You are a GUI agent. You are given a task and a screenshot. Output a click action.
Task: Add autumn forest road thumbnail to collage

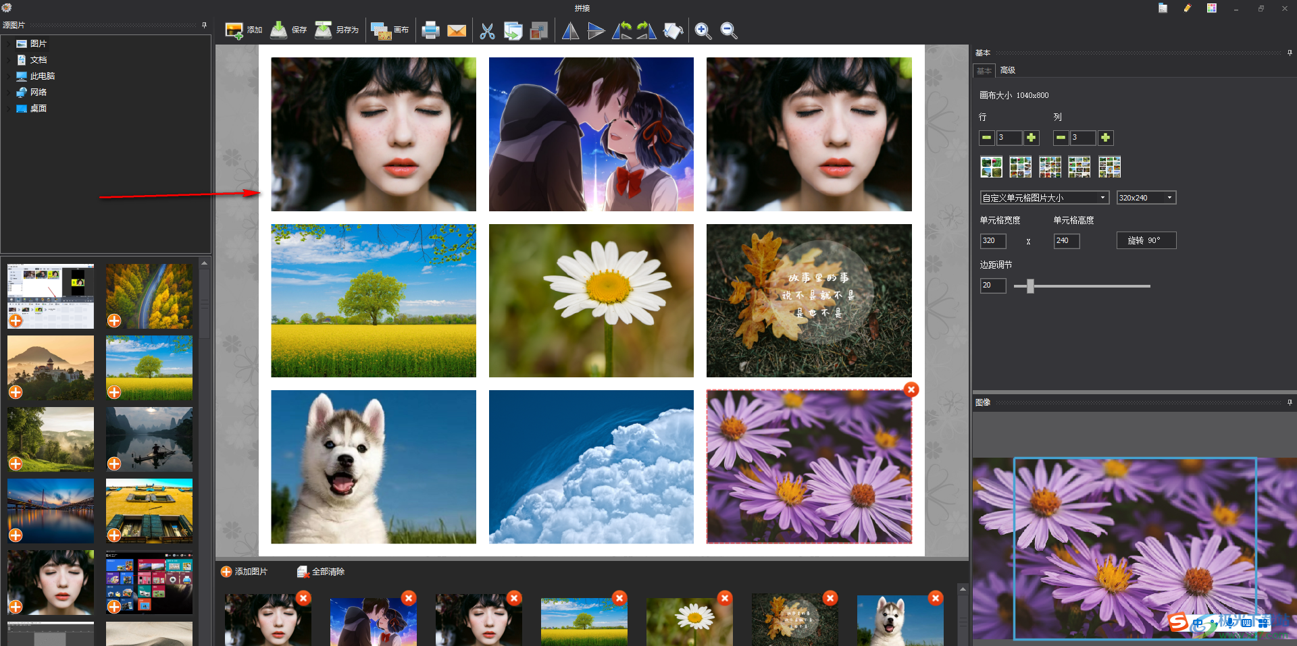tap(114, 321)
